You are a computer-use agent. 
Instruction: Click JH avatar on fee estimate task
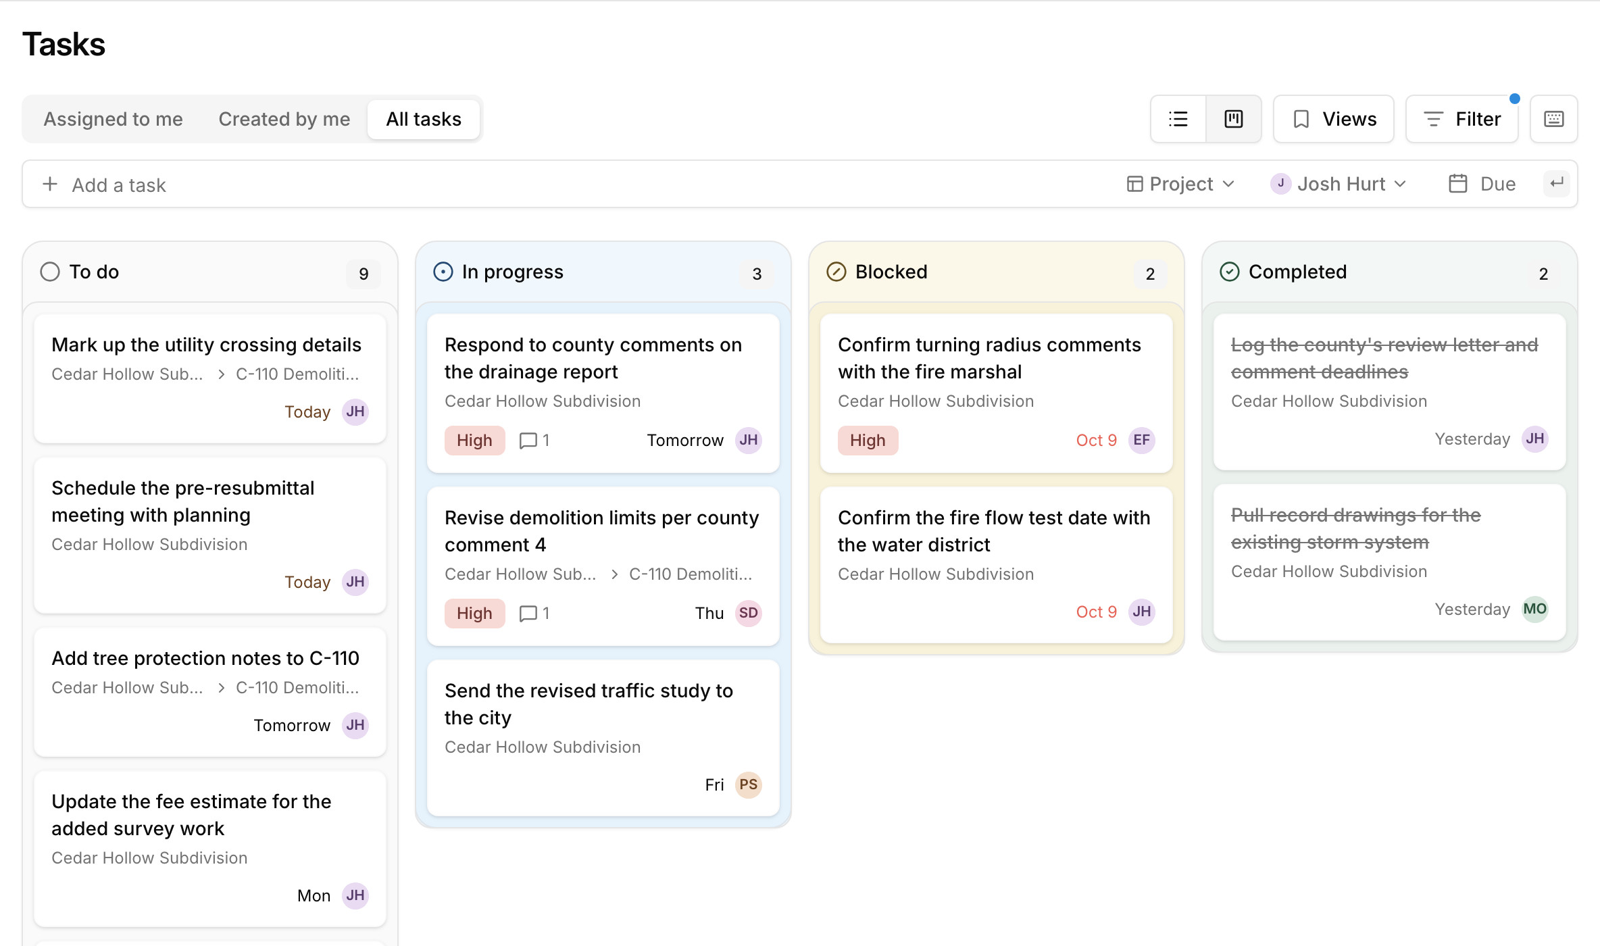(355, 895)
